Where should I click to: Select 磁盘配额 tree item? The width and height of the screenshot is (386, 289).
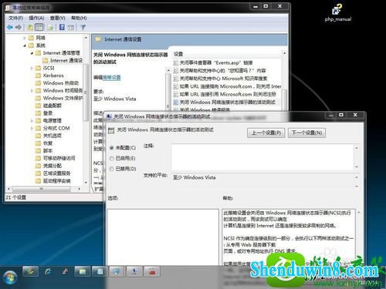(49, 106)
